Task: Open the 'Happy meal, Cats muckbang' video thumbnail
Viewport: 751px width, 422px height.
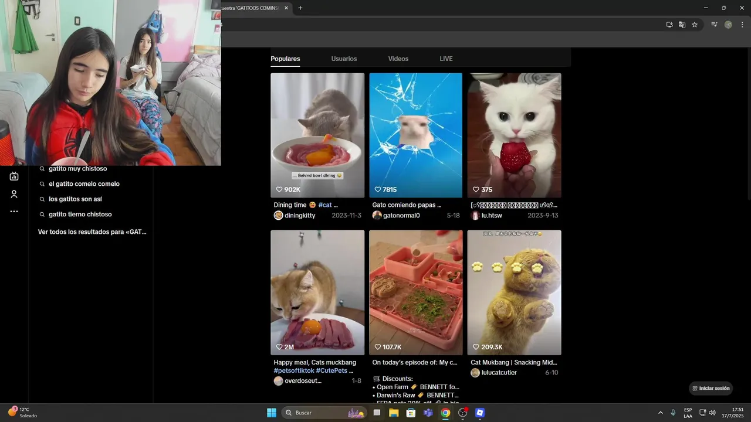Action: point(317,292)
